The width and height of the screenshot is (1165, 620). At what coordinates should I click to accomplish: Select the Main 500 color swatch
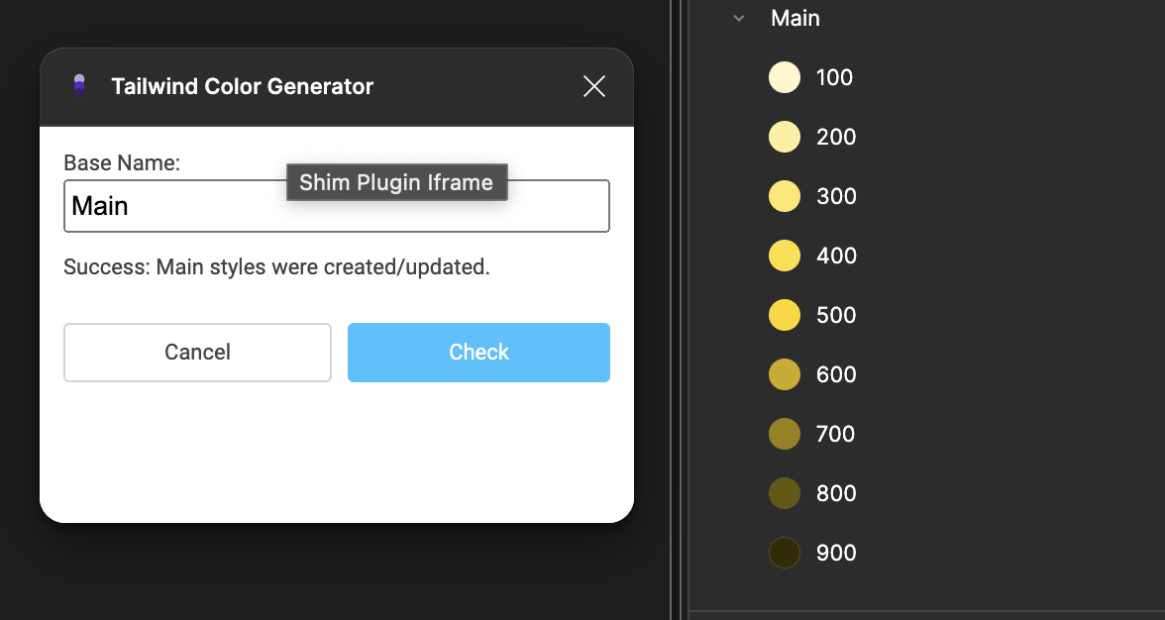pos(785,315)
